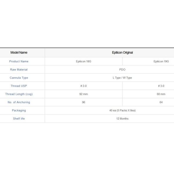Click the Model Name header cell
This screenshot has height=174, width=174.
click(x=19, y=52)
